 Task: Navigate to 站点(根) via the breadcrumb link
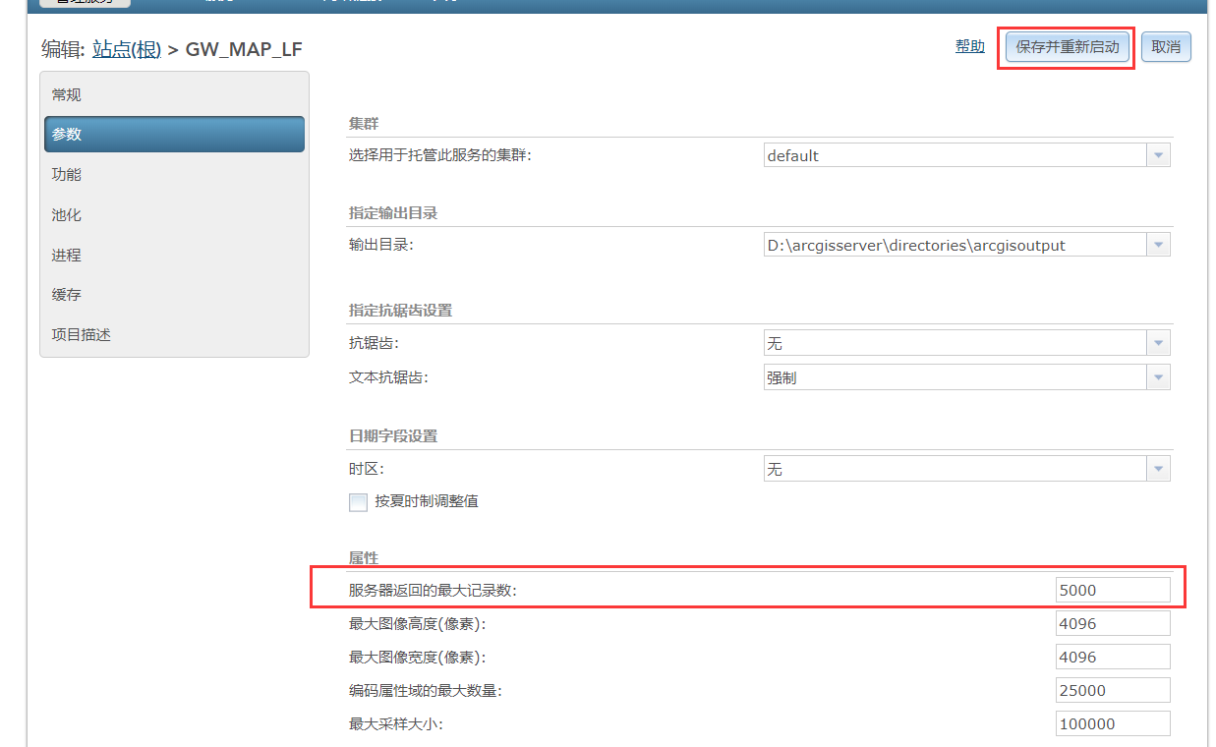[126, 49]
